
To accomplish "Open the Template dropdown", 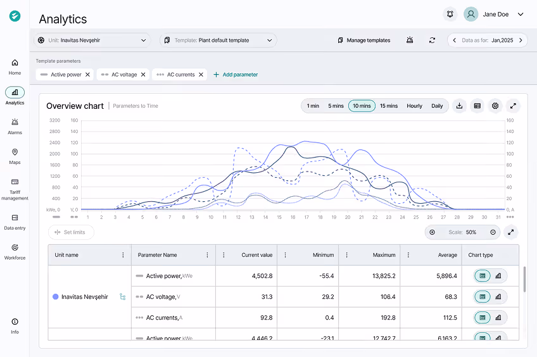I will point(218,41).
